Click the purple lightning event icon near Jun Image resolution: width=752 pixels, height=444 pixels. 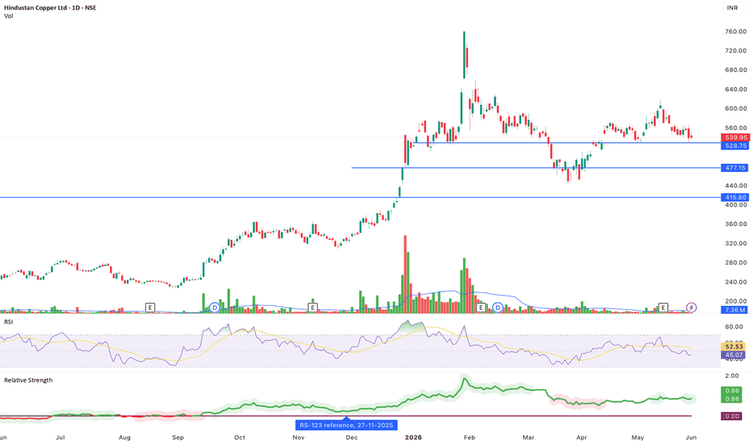click(x=691, y=308)
